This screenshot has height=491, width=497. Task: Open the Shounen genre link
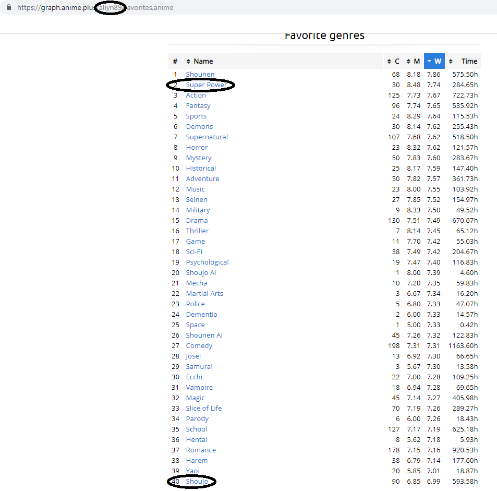coord(200,75)
